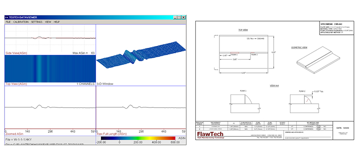Open the VIEW menu
Image resolution: width=359 pixels, height=161 pixels.
(x=48, y=22)
